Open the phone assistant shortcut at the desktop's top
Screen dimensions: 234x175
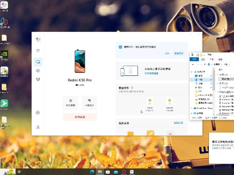click(4, 6)
